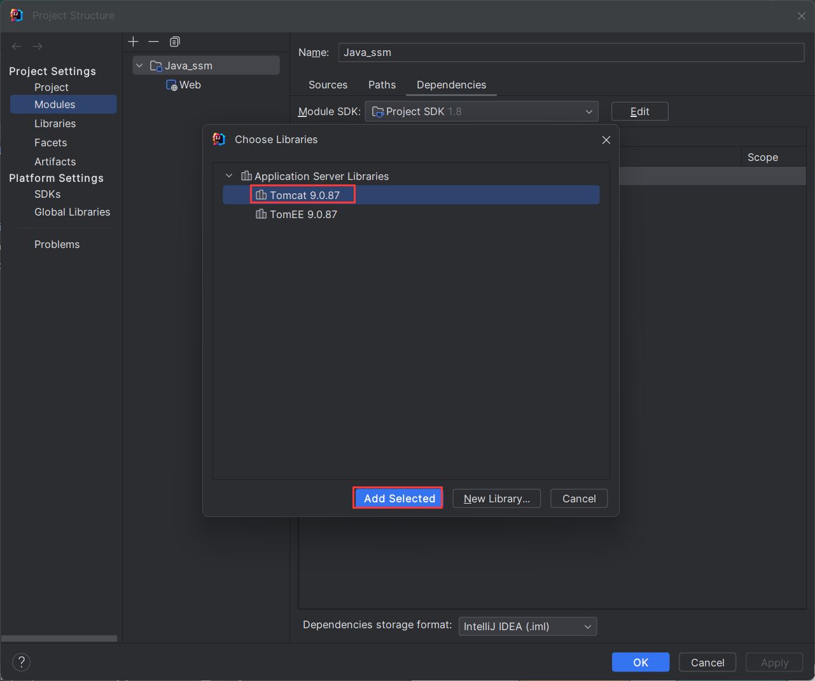
Task: Collapse the Application Server Libraries node
Action: [229, 176]
